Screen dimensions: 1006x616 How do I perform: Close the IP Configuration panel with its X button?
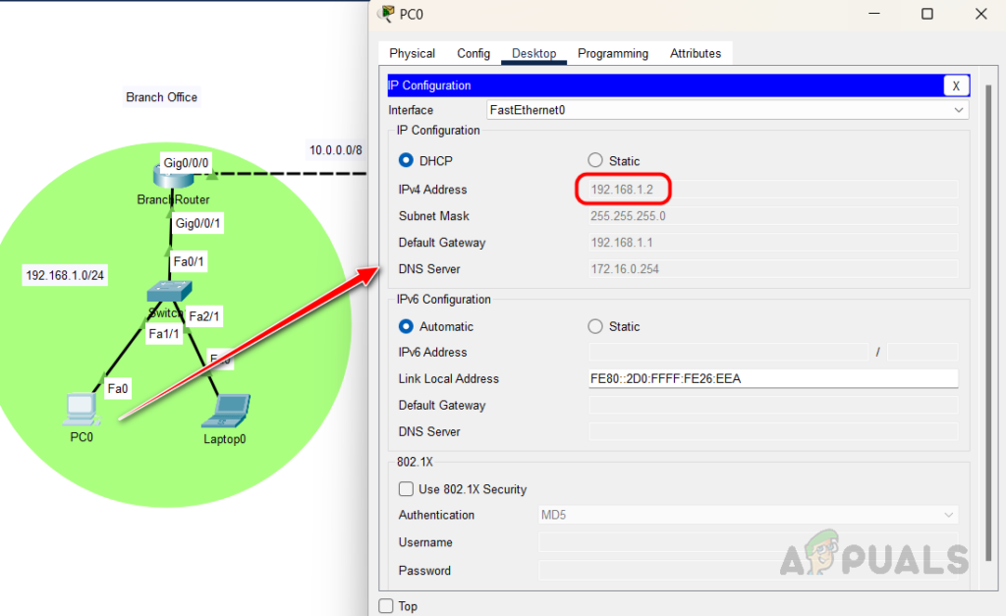click(x=956, y=85)
